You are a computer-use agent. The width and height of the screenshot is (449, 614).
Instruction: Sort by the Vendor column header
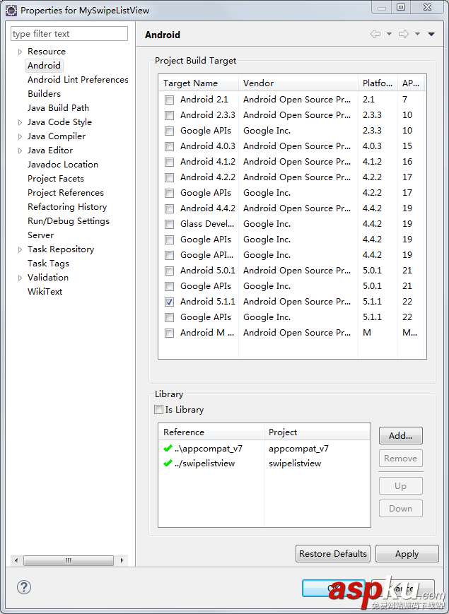[298, 83]
